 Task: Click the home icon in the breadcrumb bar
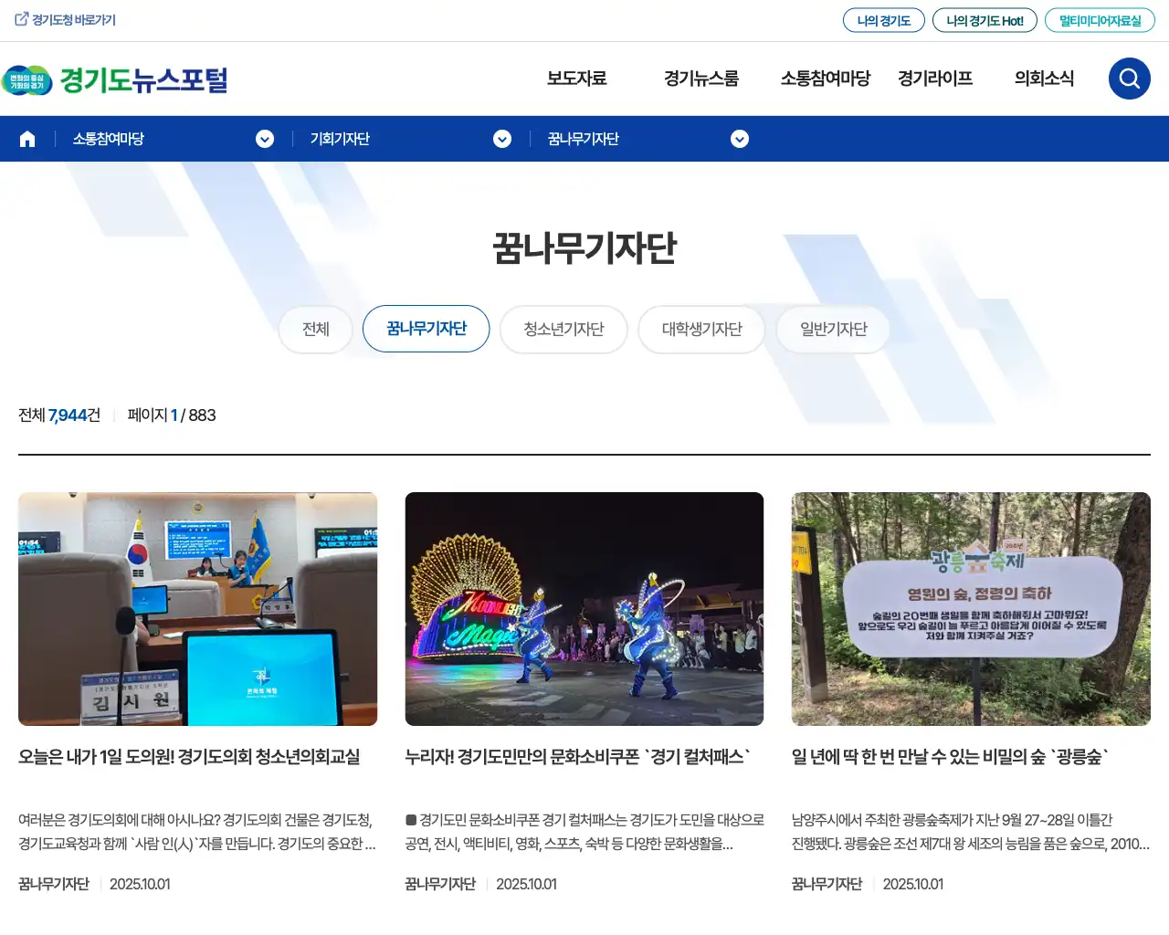click(x=26, y=138)
